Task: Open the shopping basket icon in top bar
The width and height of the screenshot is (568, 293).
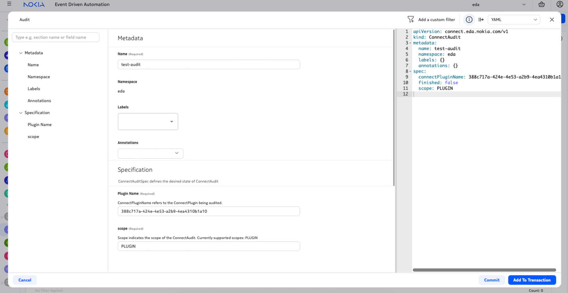Action: click(x=541, y=4)
